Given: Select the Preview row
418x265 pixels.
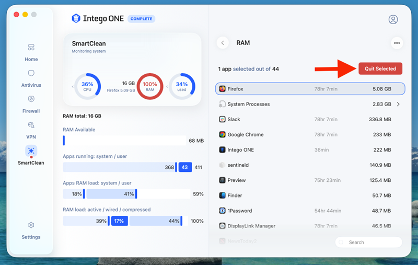Looking at the screenshot, I should (x=310, y=180).
